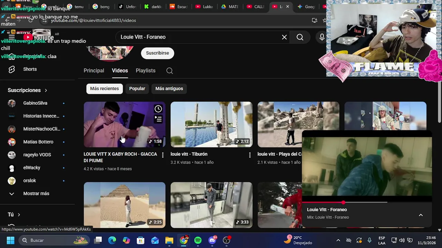442x248 pixels.
Task: Click the Foraneo mini-player video
Action: coord(367,166)
